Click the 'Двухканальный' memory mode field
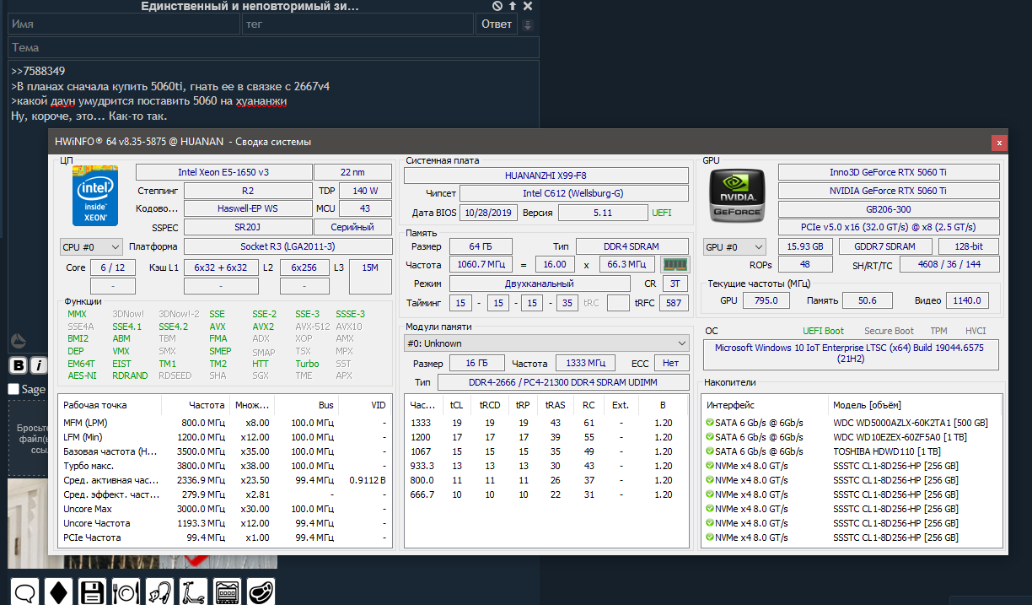This screenshot has height=605, width=1032. tap(540, 284)
